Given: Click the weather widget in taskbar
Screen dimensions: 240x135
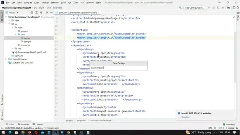Looking at the screenshot, I should click(x=198, y=132).
